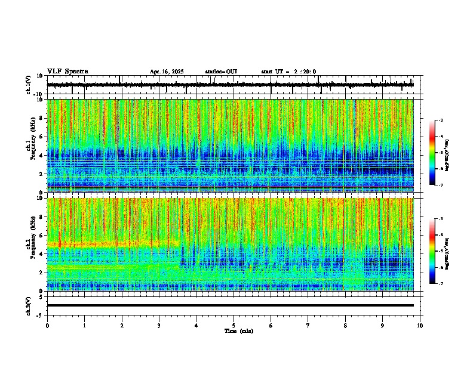Click the ch.1 color scale bar
The height and width of the screenshot is (365, 473).
click(x=432, y=153)
